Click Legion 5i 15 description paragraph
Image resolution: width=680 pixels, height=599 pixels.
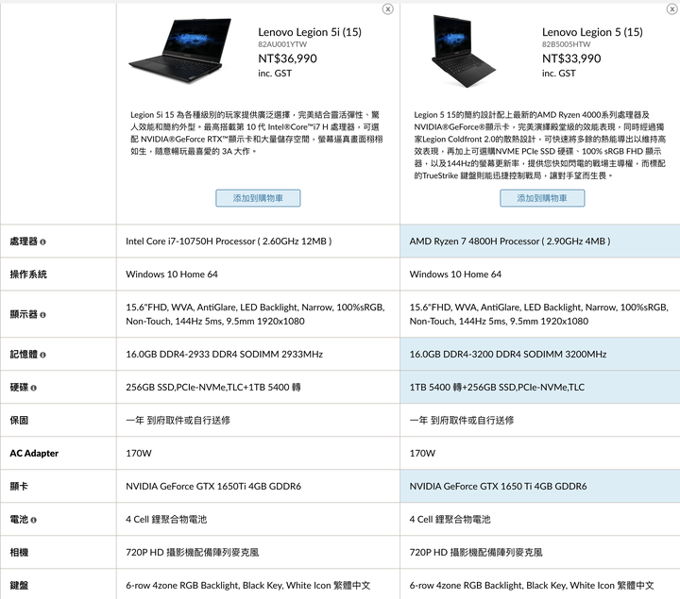[x=257, y=133]
